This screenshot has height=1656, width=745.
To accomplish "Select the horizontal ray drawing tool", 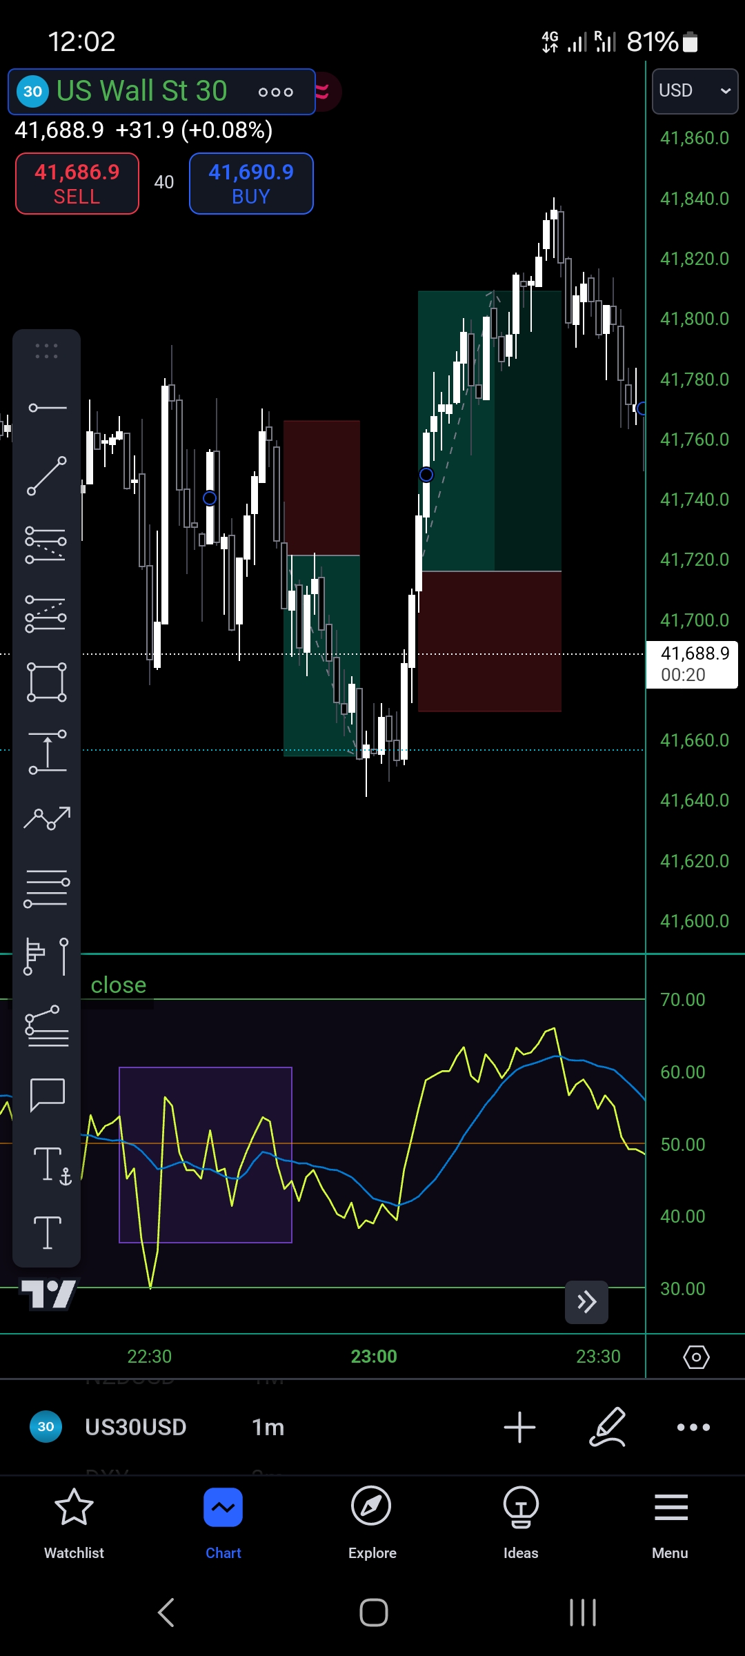I will [47, 408].
